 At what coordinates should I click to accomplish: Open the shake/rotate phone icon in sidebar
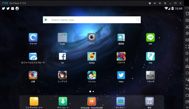coord(187,14)
